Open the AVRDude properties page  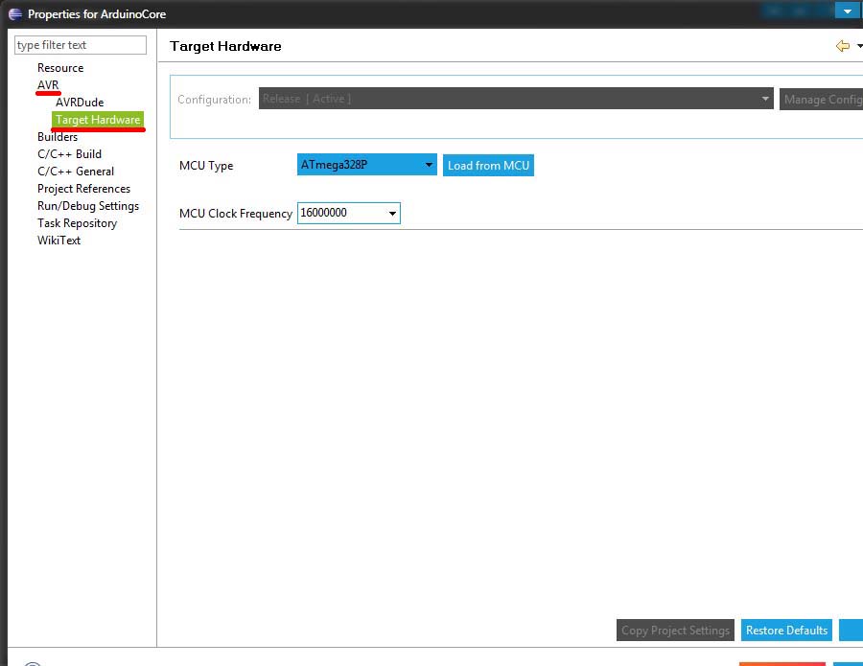(80, 103)
